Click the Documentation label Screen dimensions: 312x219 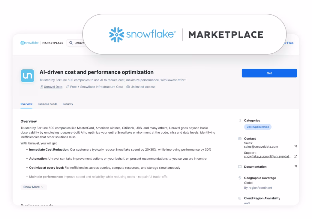click(255, 167)
